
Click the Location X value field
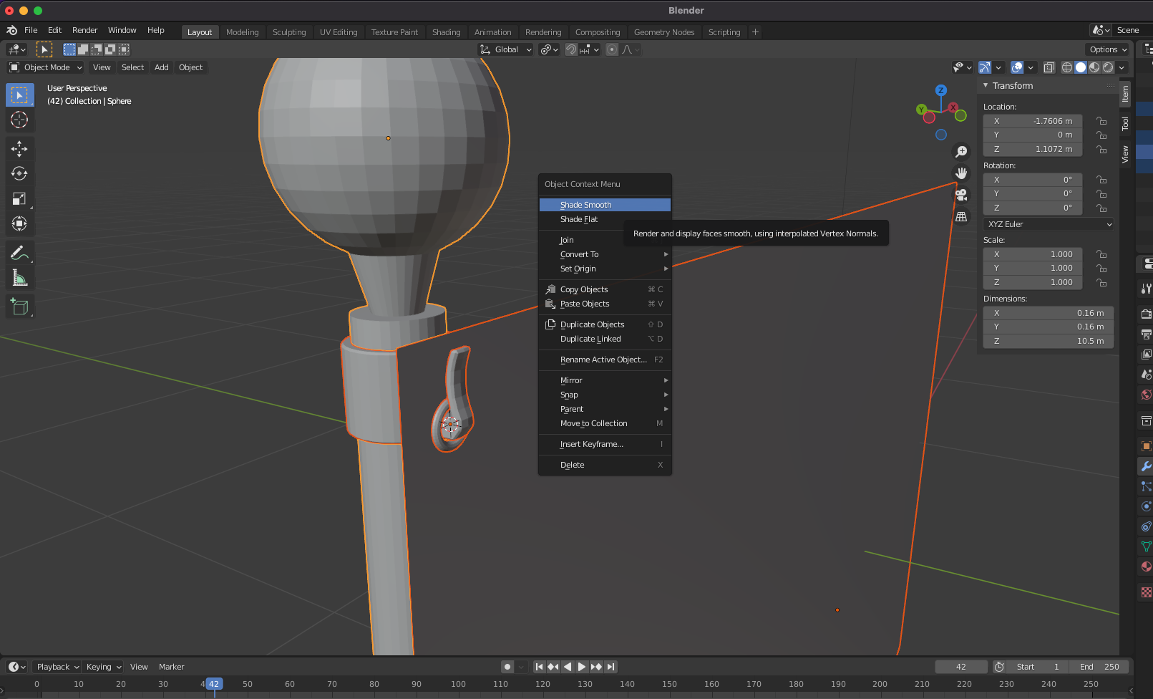[1033, 121]
